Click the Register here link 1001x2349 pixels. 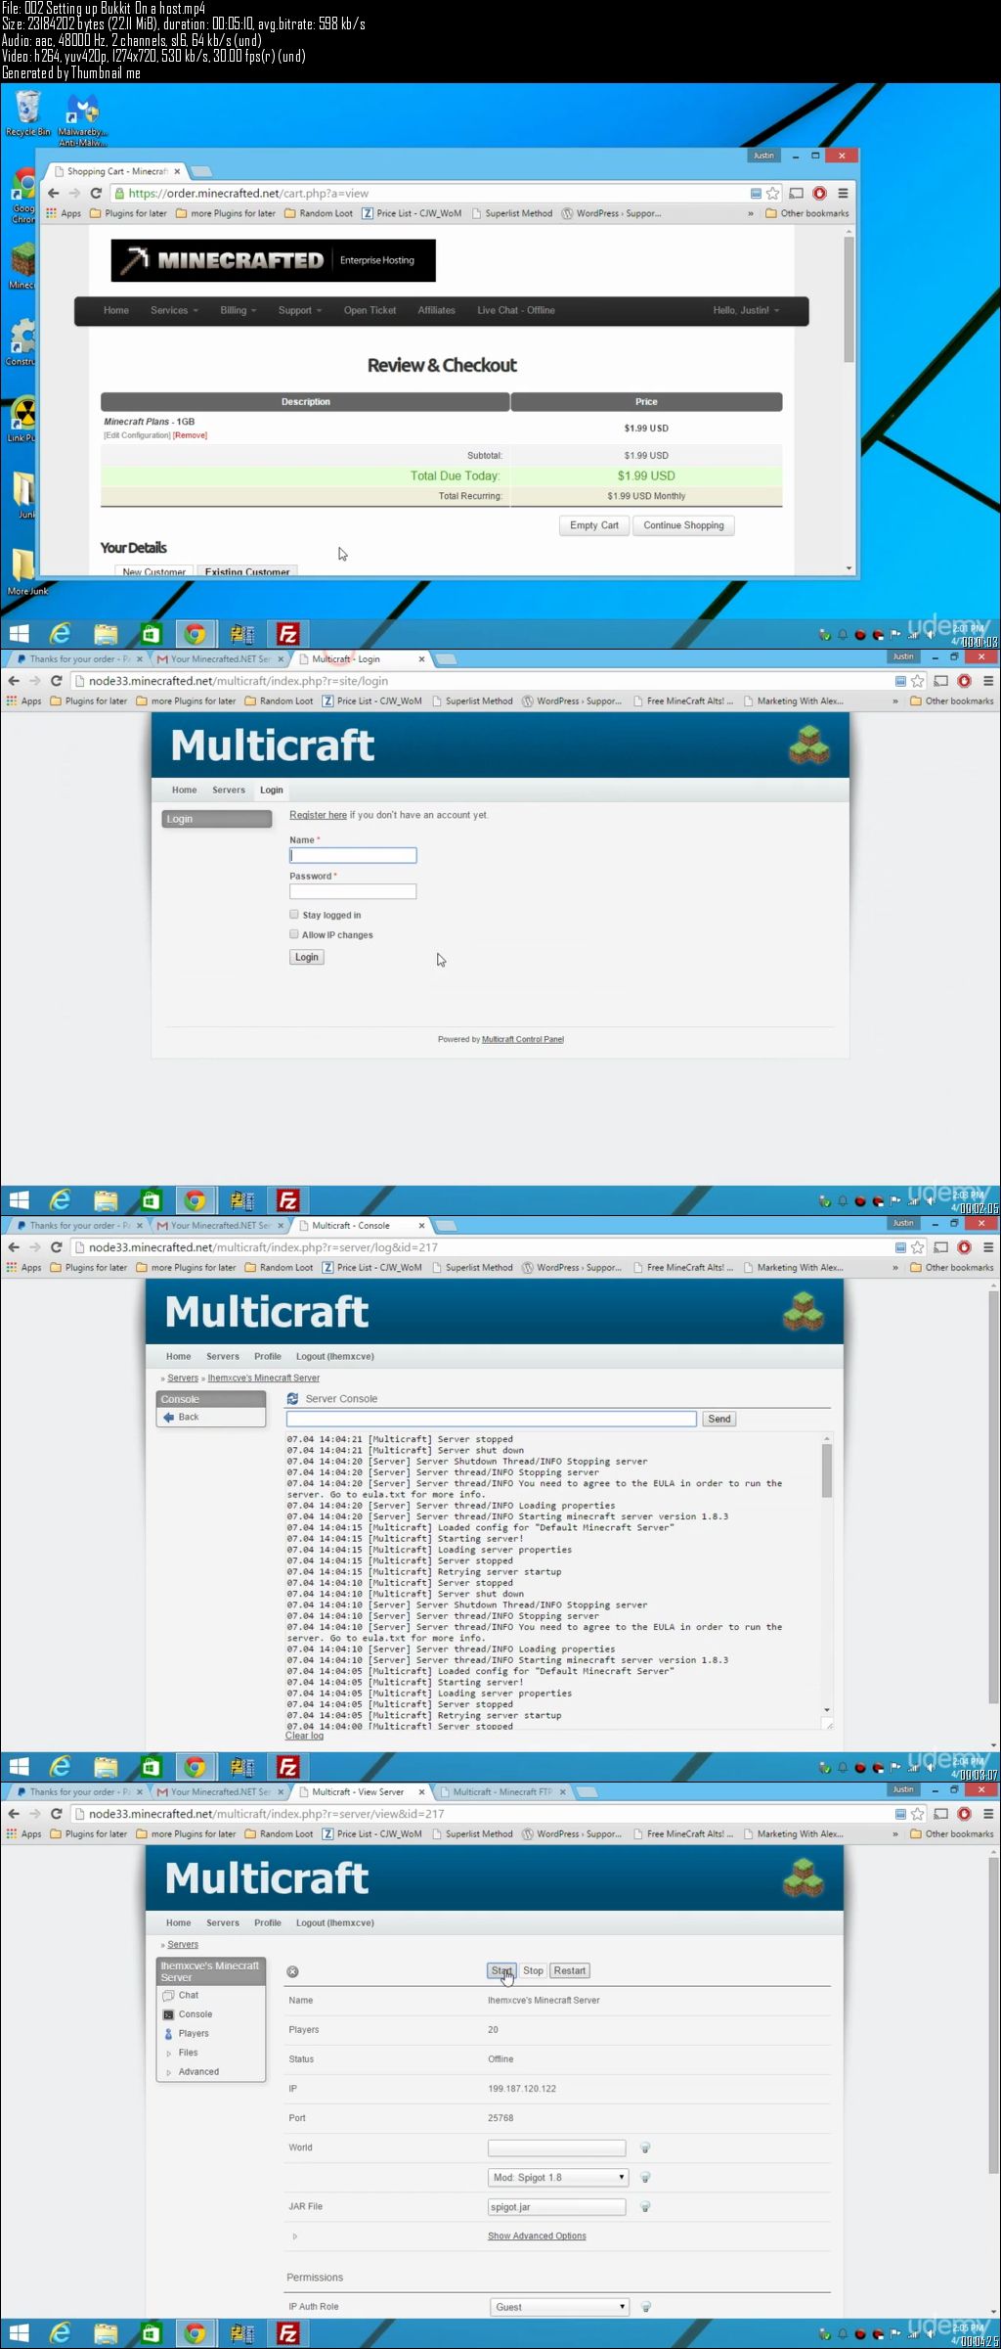[x=318, y=814]
